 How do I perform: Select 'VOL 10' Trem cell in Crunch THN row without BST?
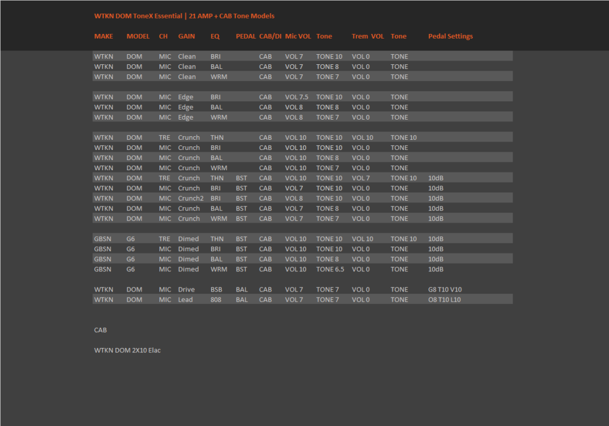click(362, 137)
